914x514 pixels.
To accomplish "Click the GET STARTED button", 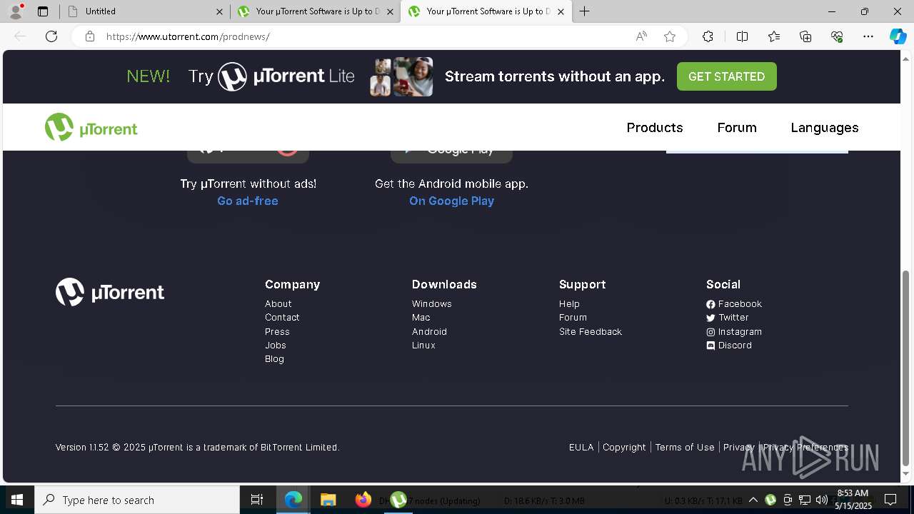I will 726,76.
